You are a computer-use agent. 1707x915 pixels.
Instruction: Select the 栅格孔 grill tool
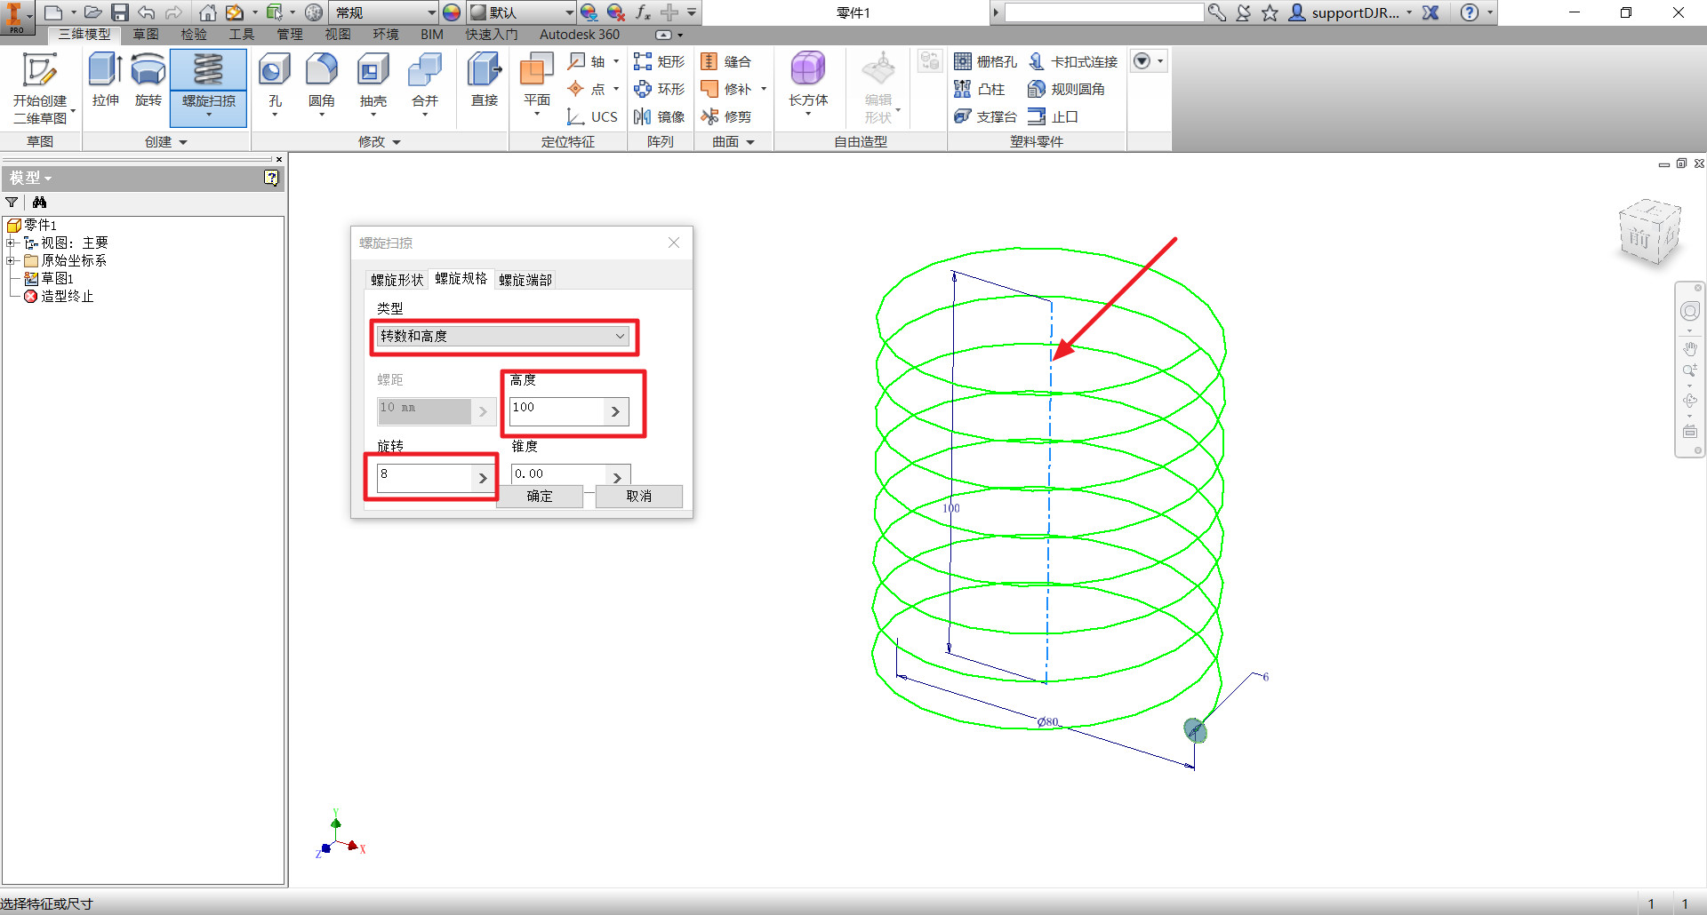click(985, 61)
